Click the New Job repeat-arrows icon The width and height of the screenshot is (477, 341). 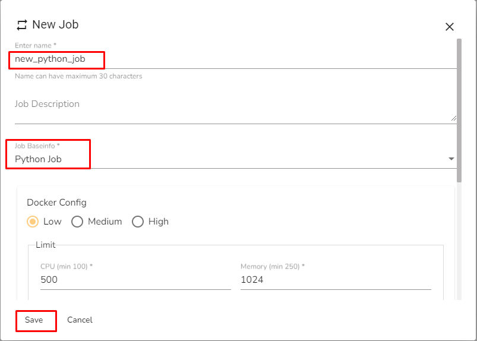coord(22,25)
